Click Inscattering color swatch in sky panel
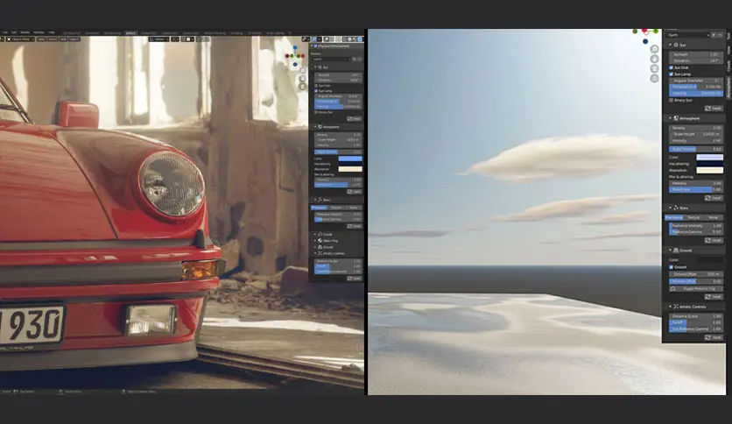The image size is (732, 424). click(709, 164)
